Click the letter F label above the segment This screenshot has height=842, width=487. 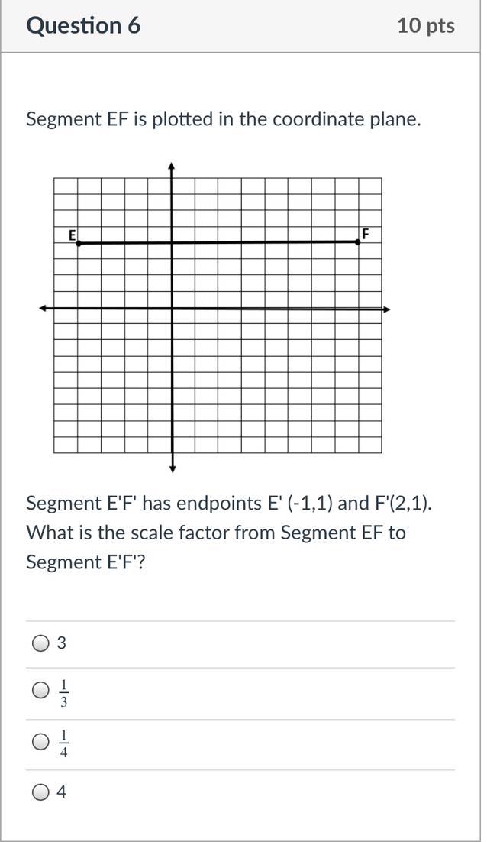365,234
